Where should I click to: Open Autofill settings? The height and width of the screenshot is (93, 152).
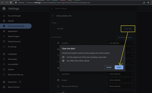16,21
